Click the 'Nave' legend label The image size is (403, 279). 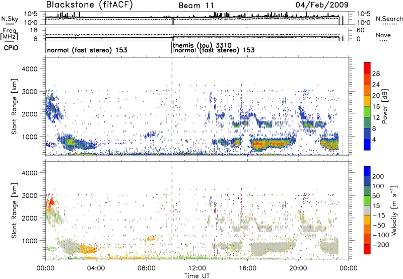click(x=383, y=35)
